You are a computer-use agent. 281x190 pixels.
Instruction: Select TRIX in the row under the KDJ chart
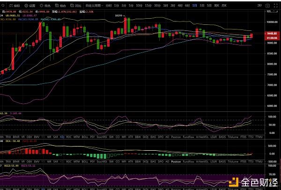[8, 137]
